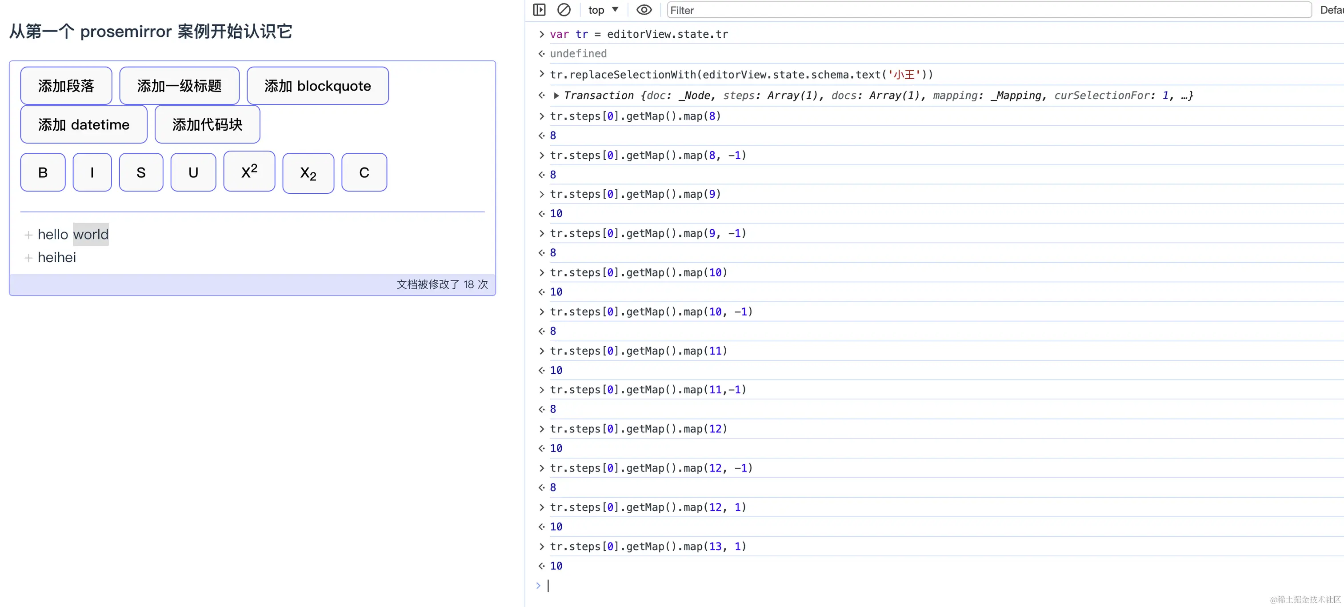Toggle the console sidebar panel icon
This screenshot has height=607, width=1344.
(x=539, y=10)
